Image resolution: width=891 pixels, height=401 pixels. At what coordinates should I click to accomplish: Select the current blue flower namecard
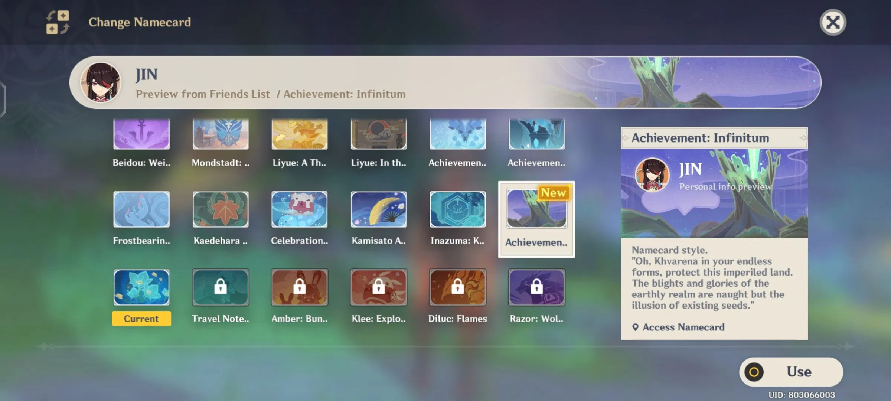pos(141,287)
